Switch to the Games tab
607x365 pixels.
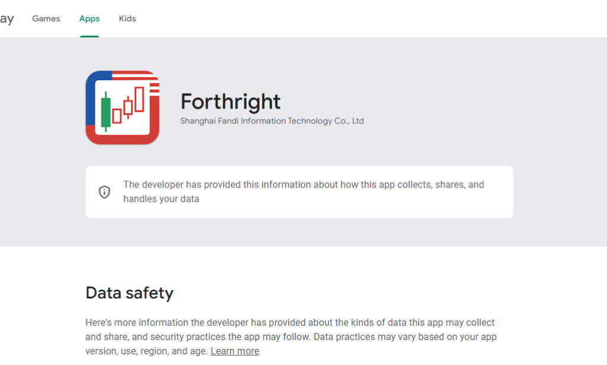coord(46,18)
